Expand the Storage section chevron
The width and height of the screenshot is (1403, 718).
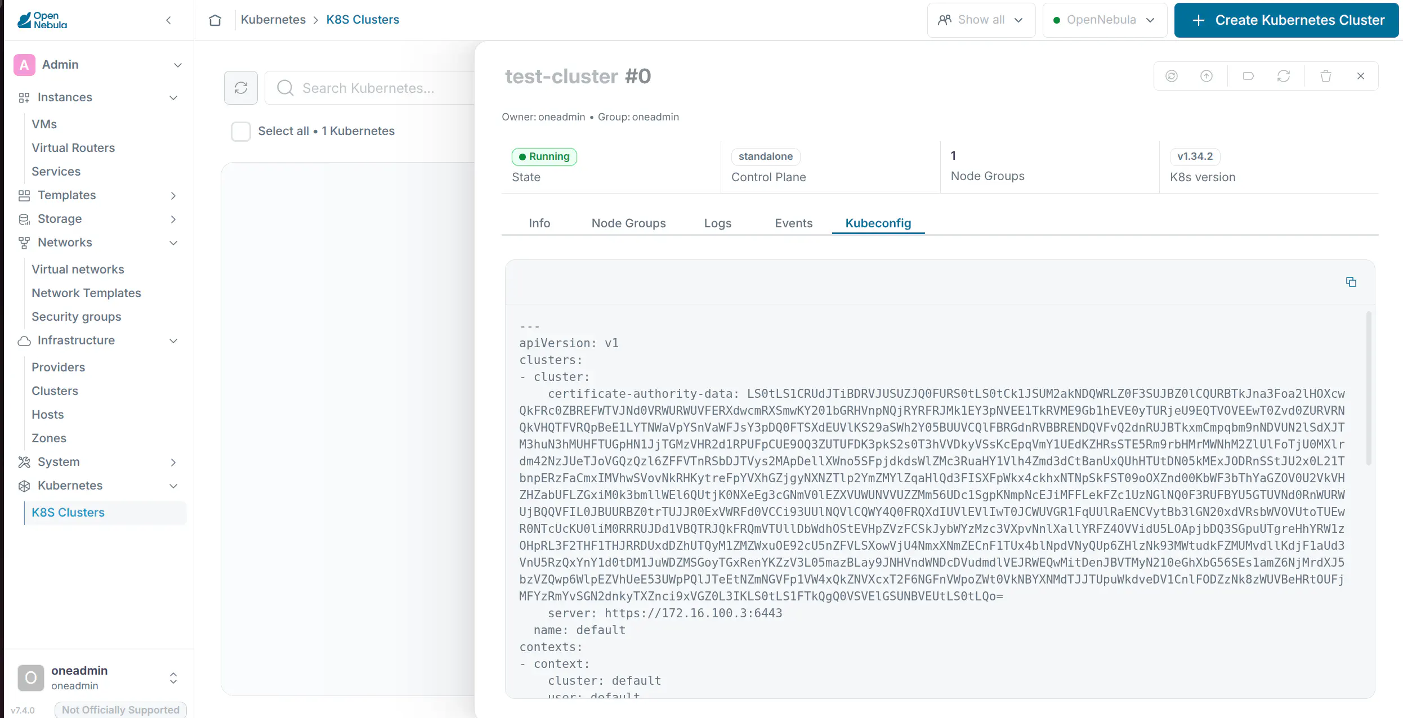(x=173, y=219)
